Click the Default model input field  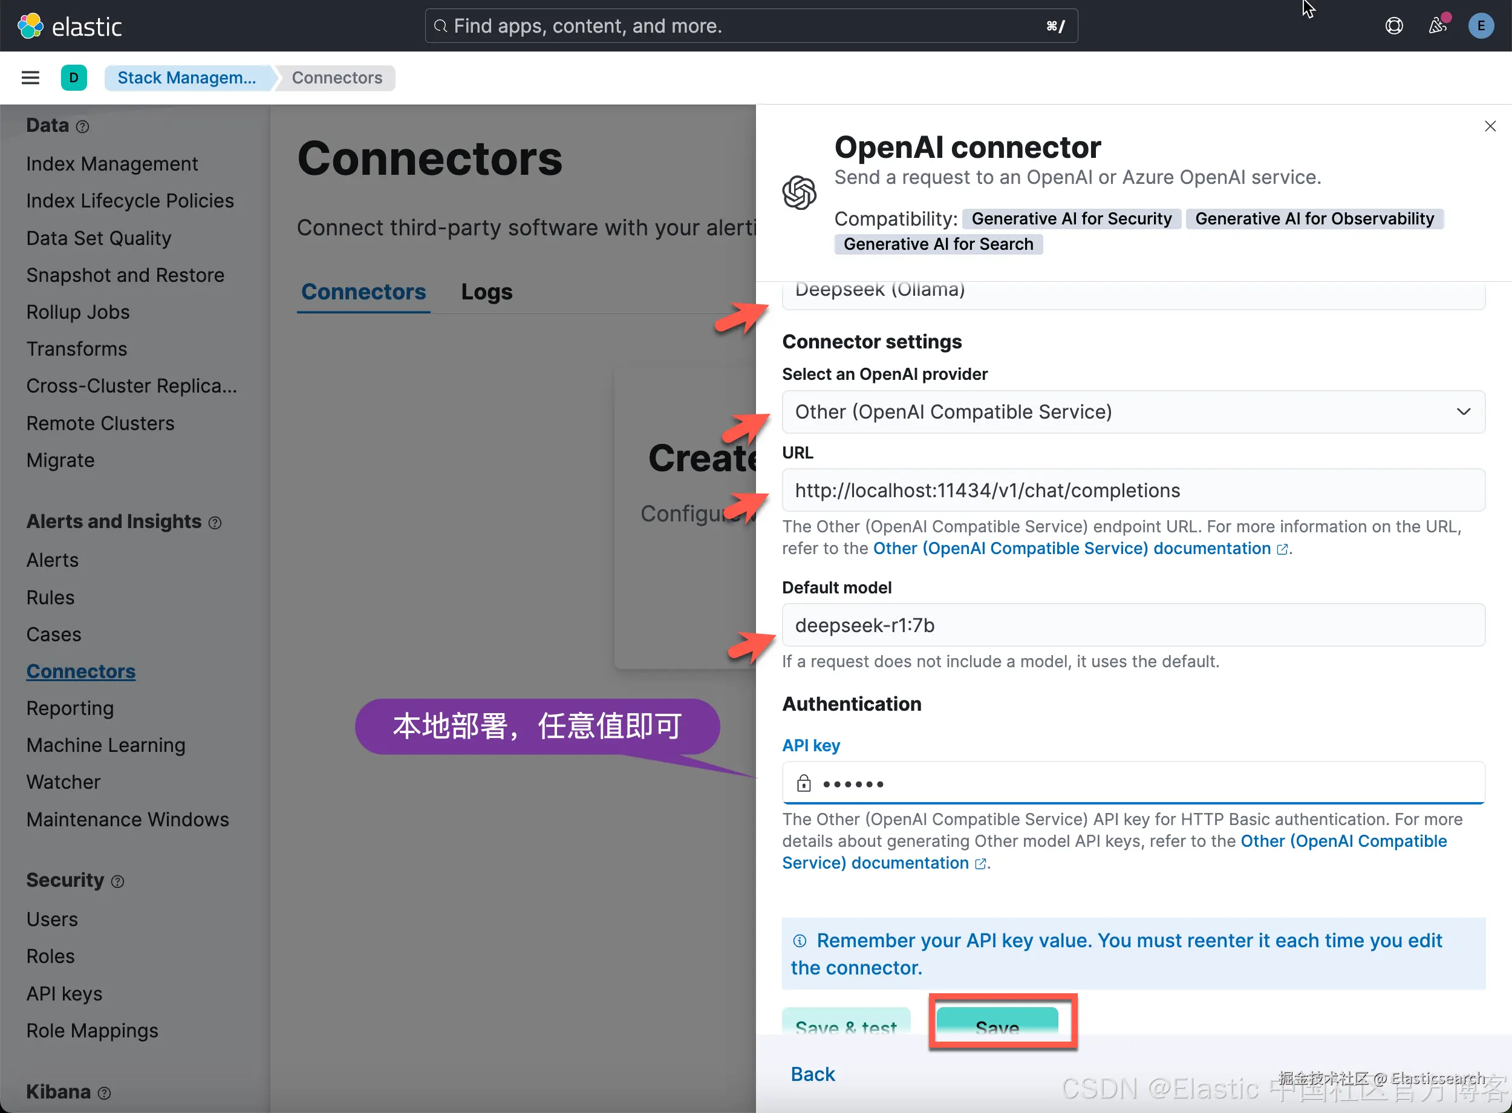(1133, 625)
